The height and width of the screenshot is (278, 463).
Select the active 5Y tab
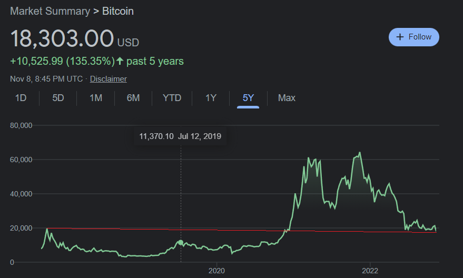pyautogui.click(x=248, y=98)
